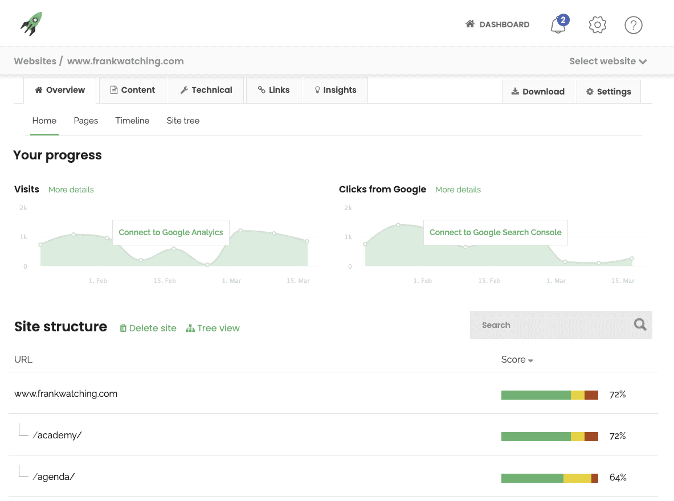This screenshot has height=501, width=674.
Task: Click the www.frankwatching.com breadcrumb
Action: pyautogui.click(x=125, y=61)
